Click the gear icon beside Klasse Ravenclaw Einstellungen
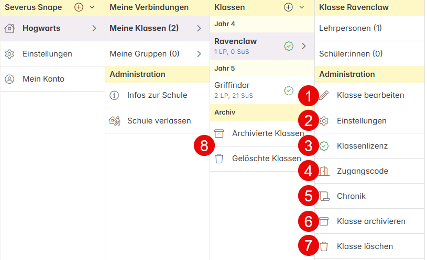The image size is (427, 260). click(324, 121)
